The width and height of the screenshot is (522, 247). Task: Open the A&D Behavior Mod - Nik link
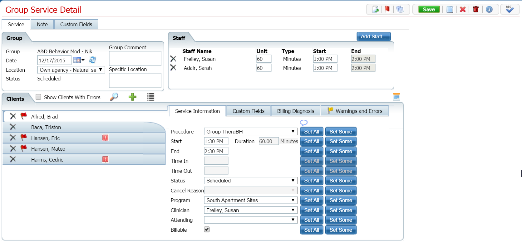[x=65, y=51]
